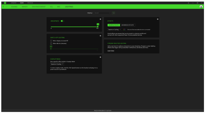Select Quick Effects button
The height and width of the screenshot is (113, 205).
(114, 25)
